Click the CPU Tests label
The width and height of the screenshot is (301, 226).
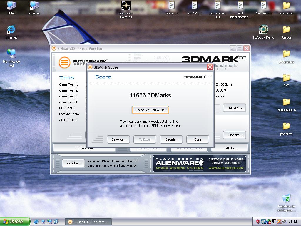[x=67, y=108]
